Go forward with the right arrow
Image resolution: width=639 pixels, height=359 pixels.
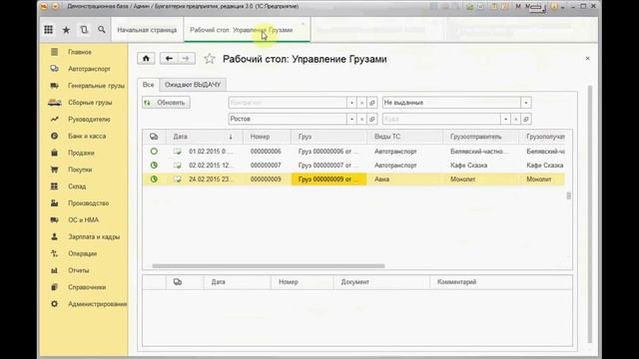coord(186,59)
